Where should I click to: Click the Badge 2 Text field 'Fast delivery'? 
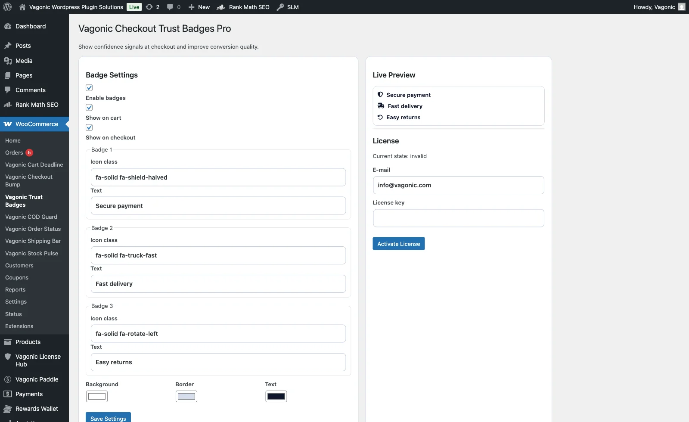(x=218, y=284)
